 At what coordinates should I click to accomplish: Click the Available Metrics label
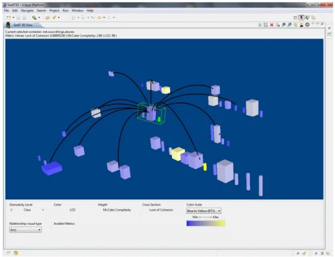point(64,223)
